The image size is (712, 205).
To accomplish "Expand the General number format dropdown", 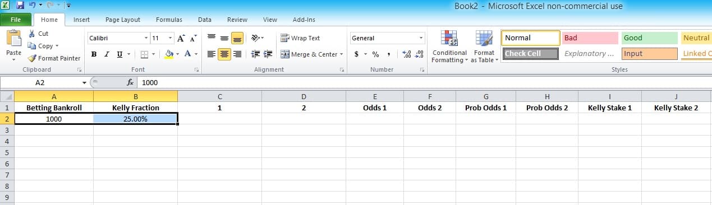I will coord(421,38).
